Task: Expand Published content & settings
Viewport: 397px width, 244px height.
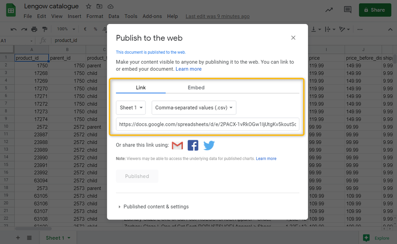Action: pos(154,206)
